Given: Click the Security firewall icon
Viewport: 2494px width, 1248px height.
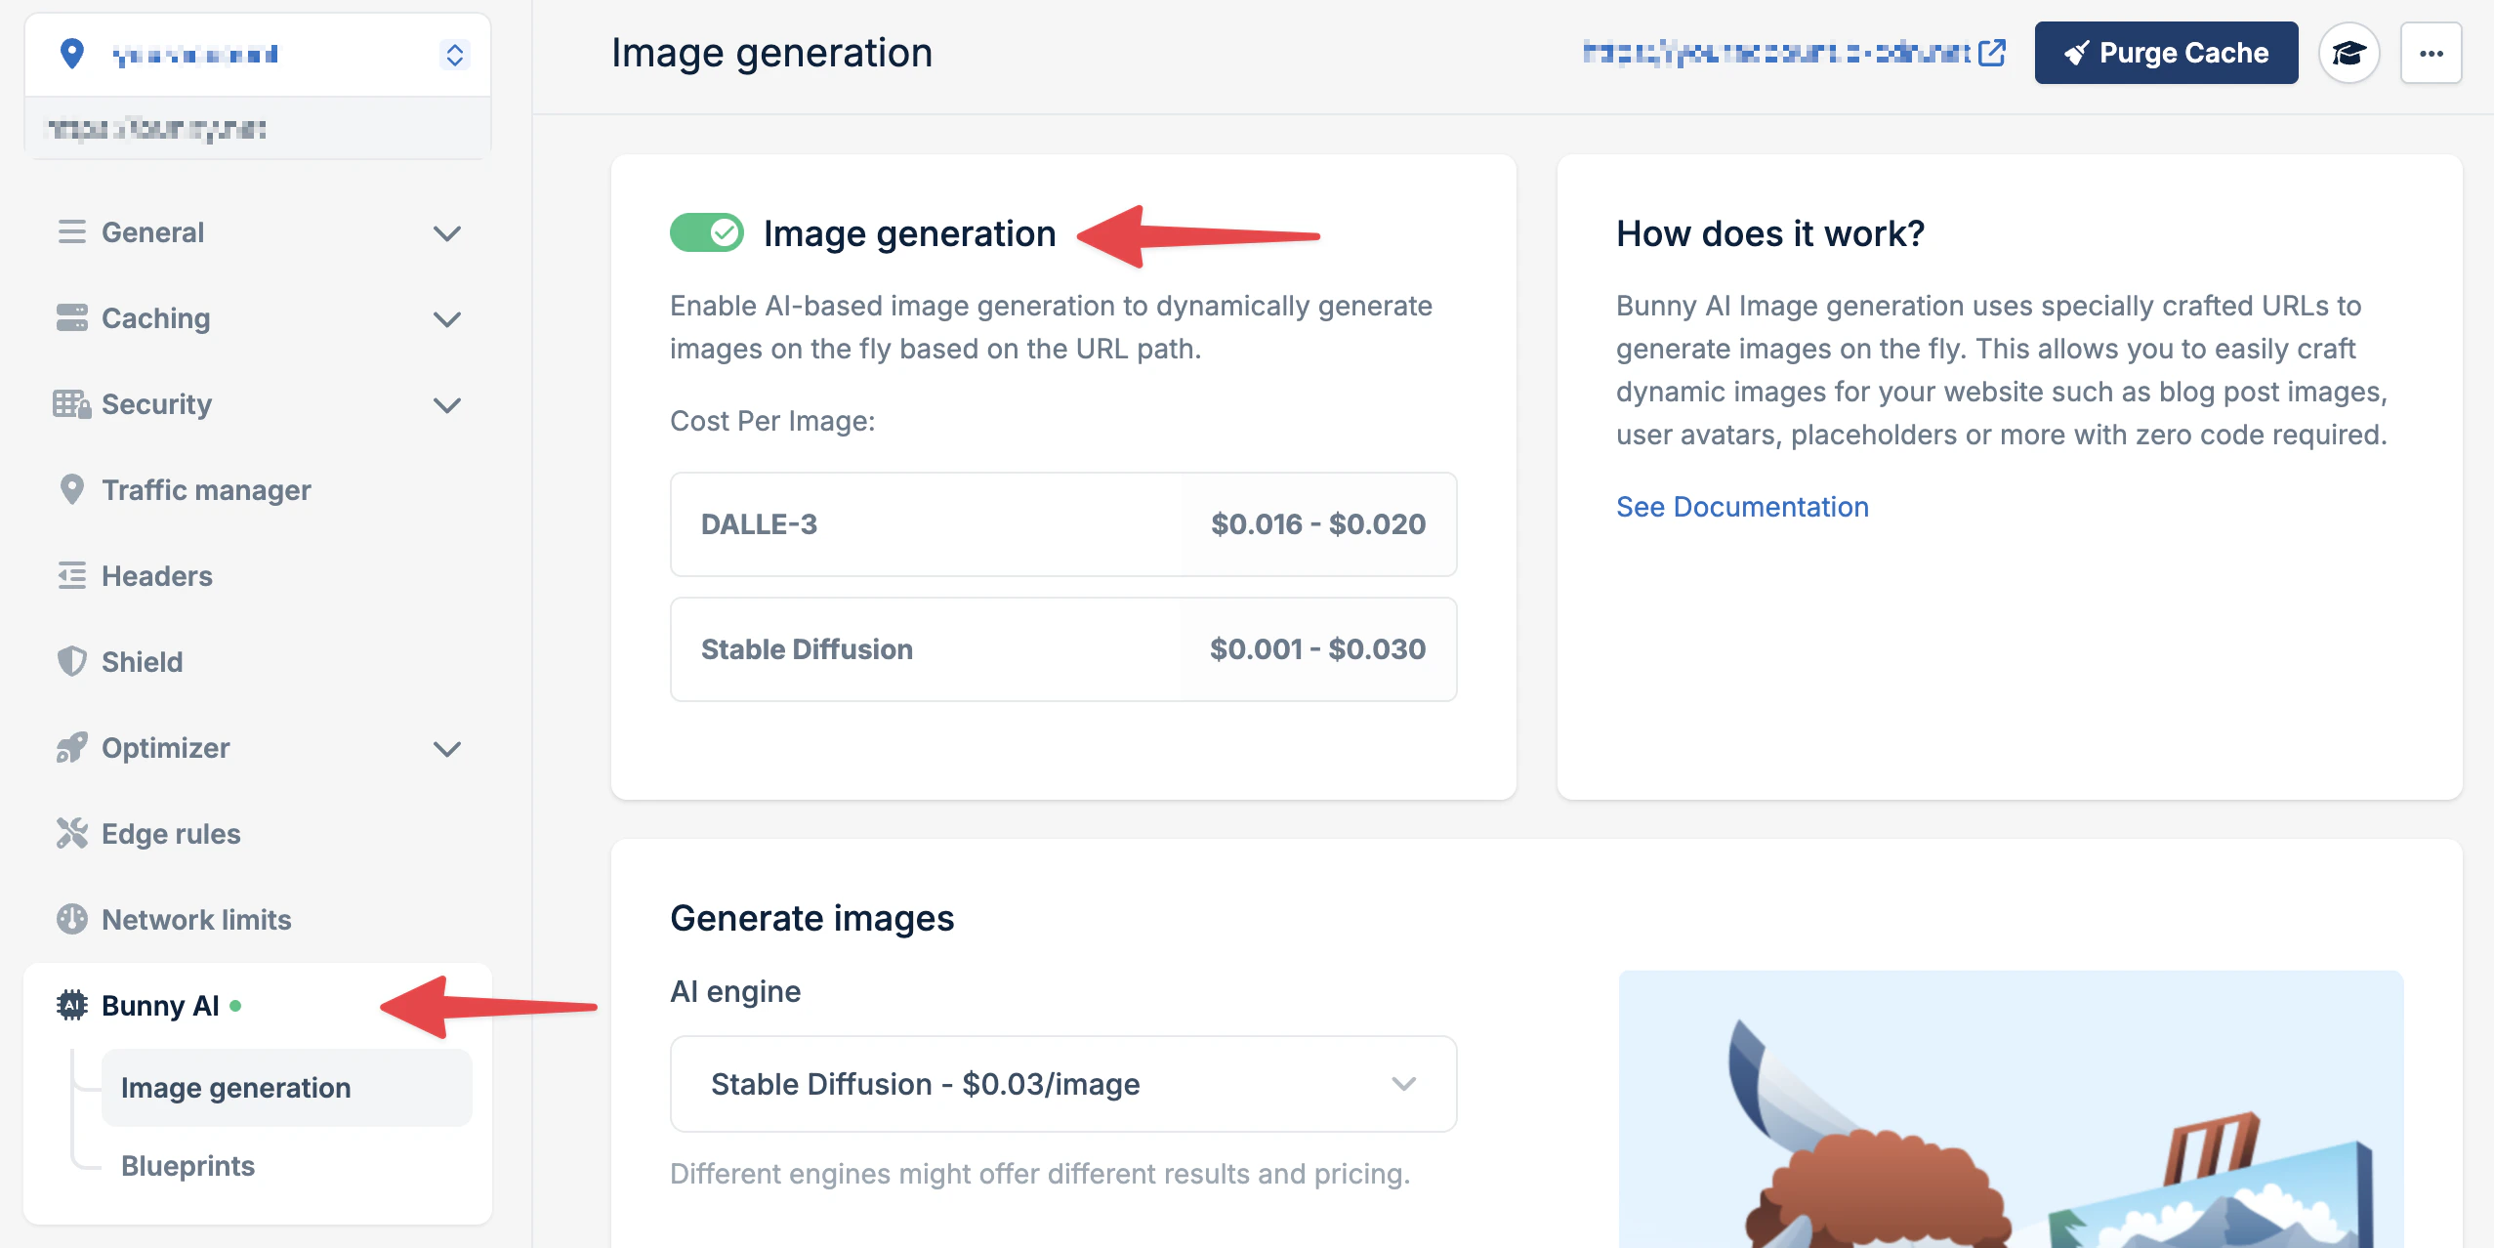Looking at the screenshot, I should coord(71,404).
